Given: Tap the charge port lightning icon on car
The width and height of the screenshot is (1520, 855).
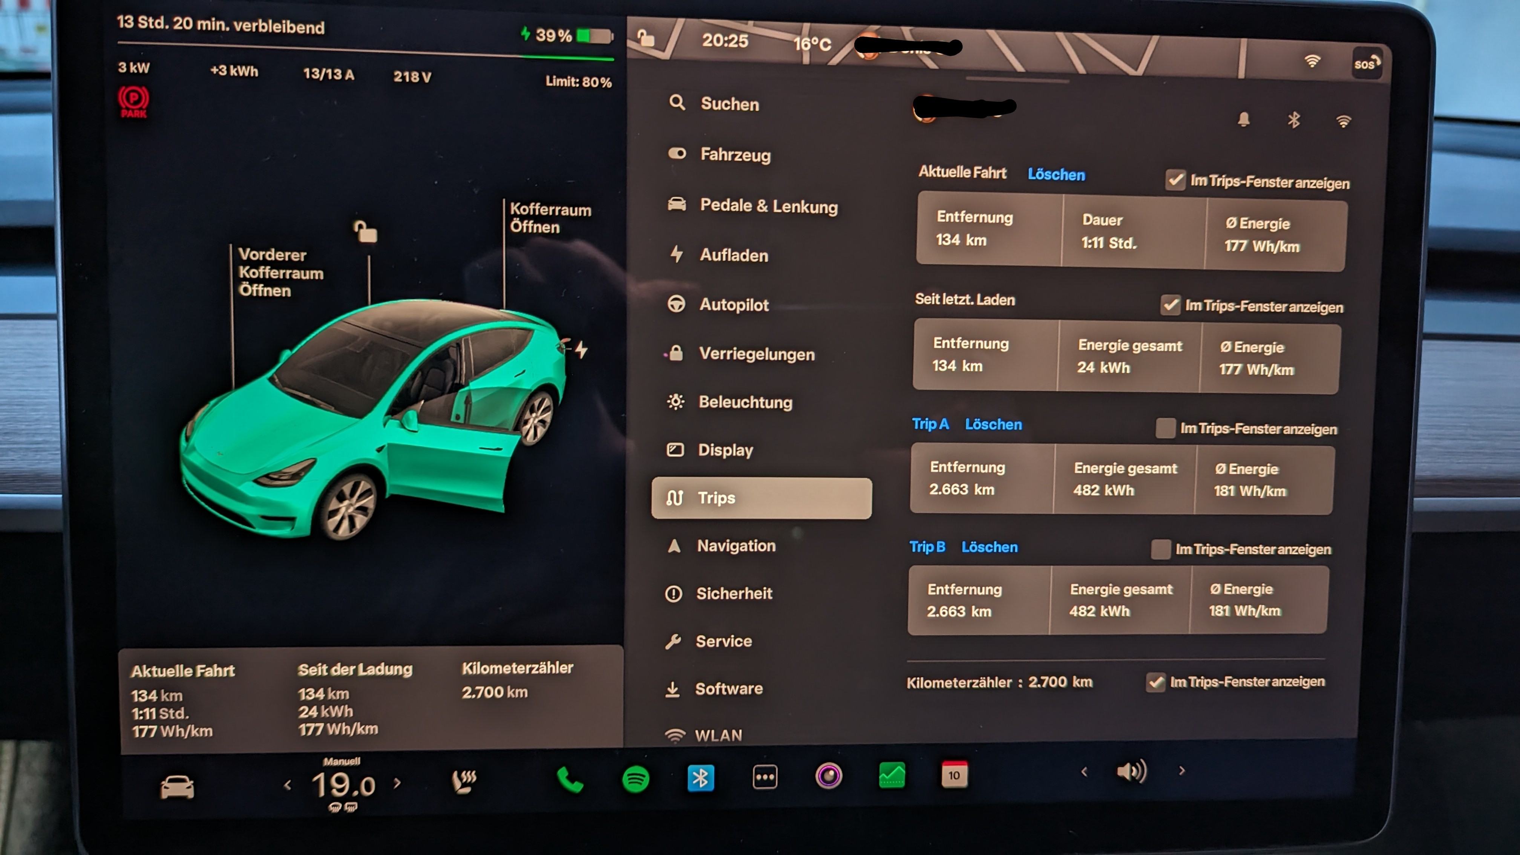Looking at the screenshot, I should 581,349.
